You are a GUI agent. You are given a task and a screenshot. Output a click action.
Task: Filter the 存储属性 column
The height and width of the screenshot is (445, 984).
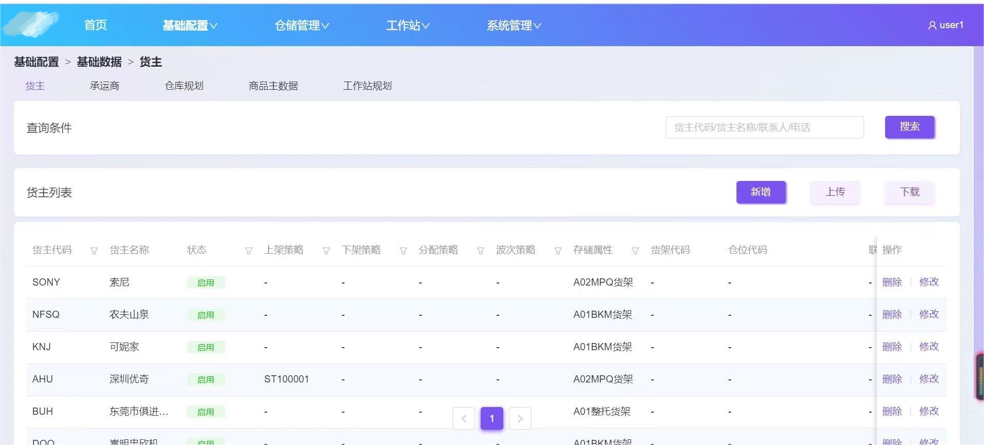click(635, 251)
